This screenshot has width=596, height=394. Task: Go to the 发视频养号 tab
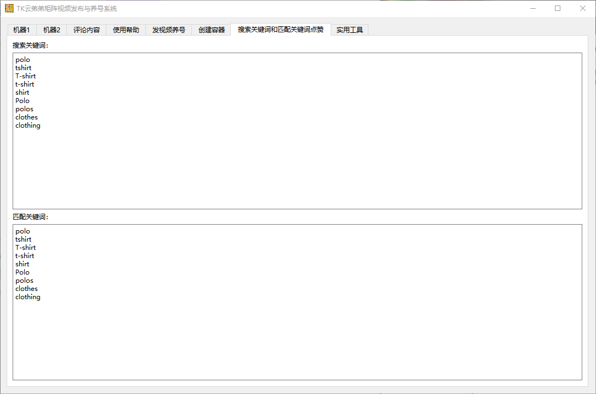(169, 30)
